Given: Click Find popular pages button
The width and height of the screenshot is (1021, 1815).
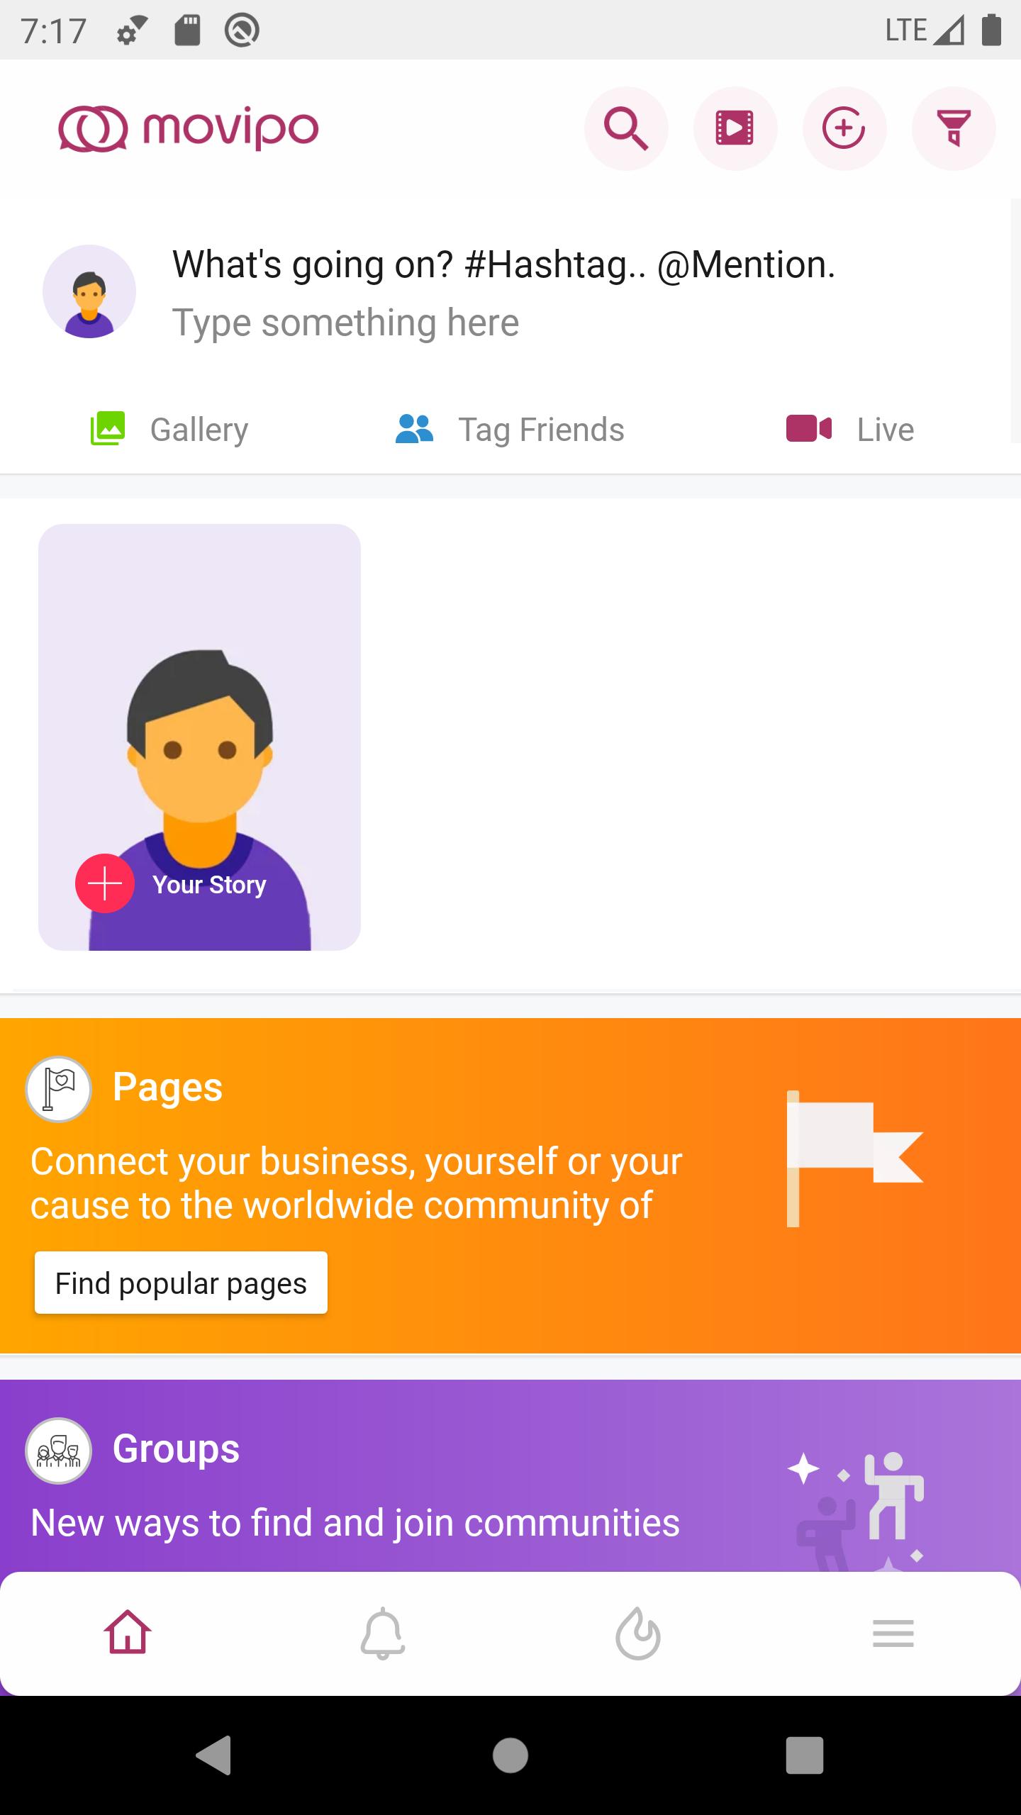Looking at the screenshot, I should 181,1283.
